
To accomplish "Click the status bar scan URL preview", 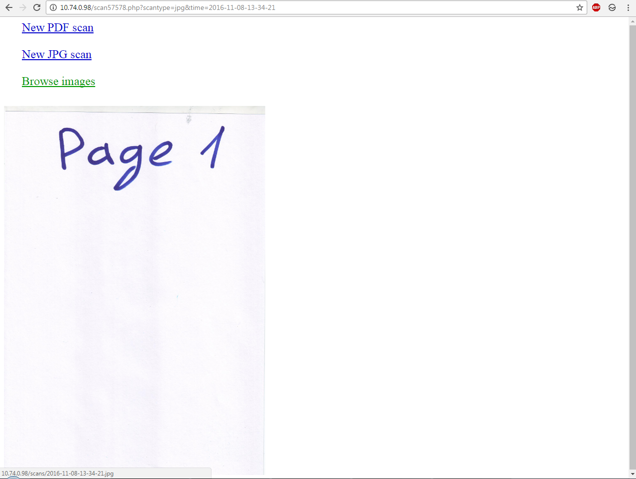I will pos(58,474).
